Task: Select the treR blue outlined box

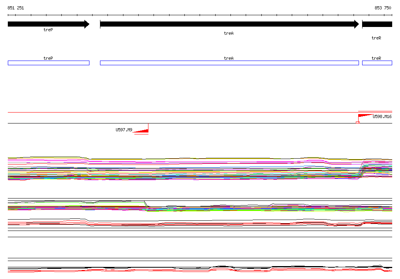Action: pos(377,63)
